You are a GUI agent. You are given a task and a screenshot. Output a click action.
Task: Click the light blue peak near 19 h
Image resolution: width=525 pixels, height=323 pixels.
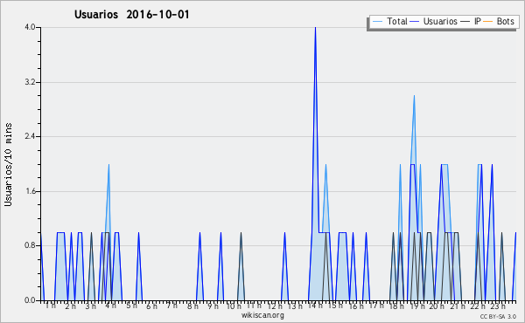pos(414,96)
